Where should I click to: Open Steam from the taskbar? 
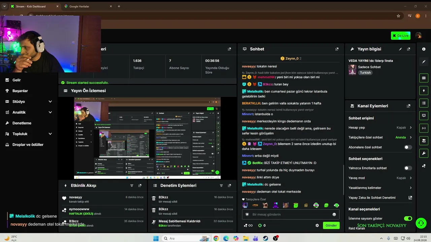[x=266, y=238]
